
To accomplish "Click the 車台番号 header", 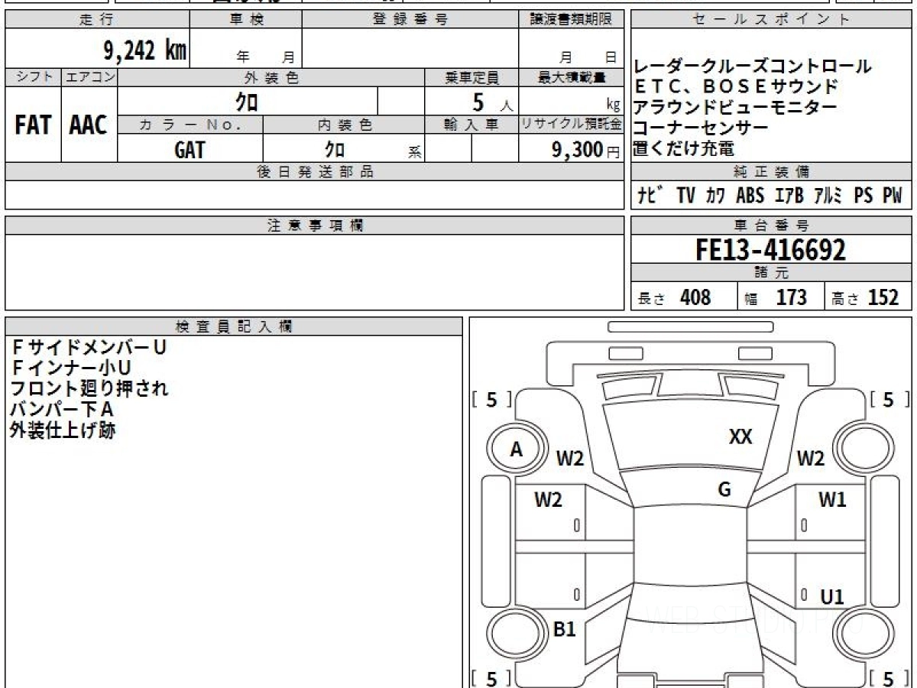I will (x=771, y=226).
